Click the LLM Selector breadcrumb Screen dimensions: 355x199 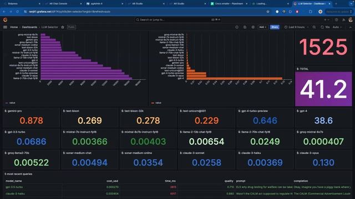[x=49, y=27]
